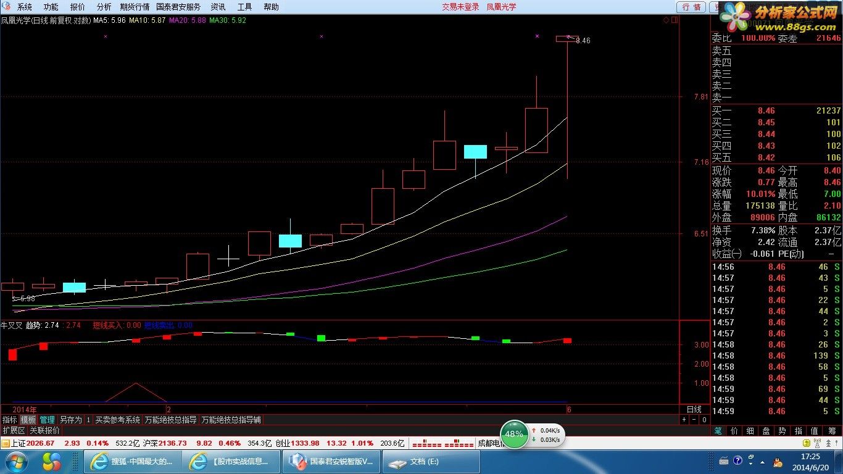Click the yellow arrow status icon
Image resolution: width=843 pixels, height=474 pixels.
[807, 443]
